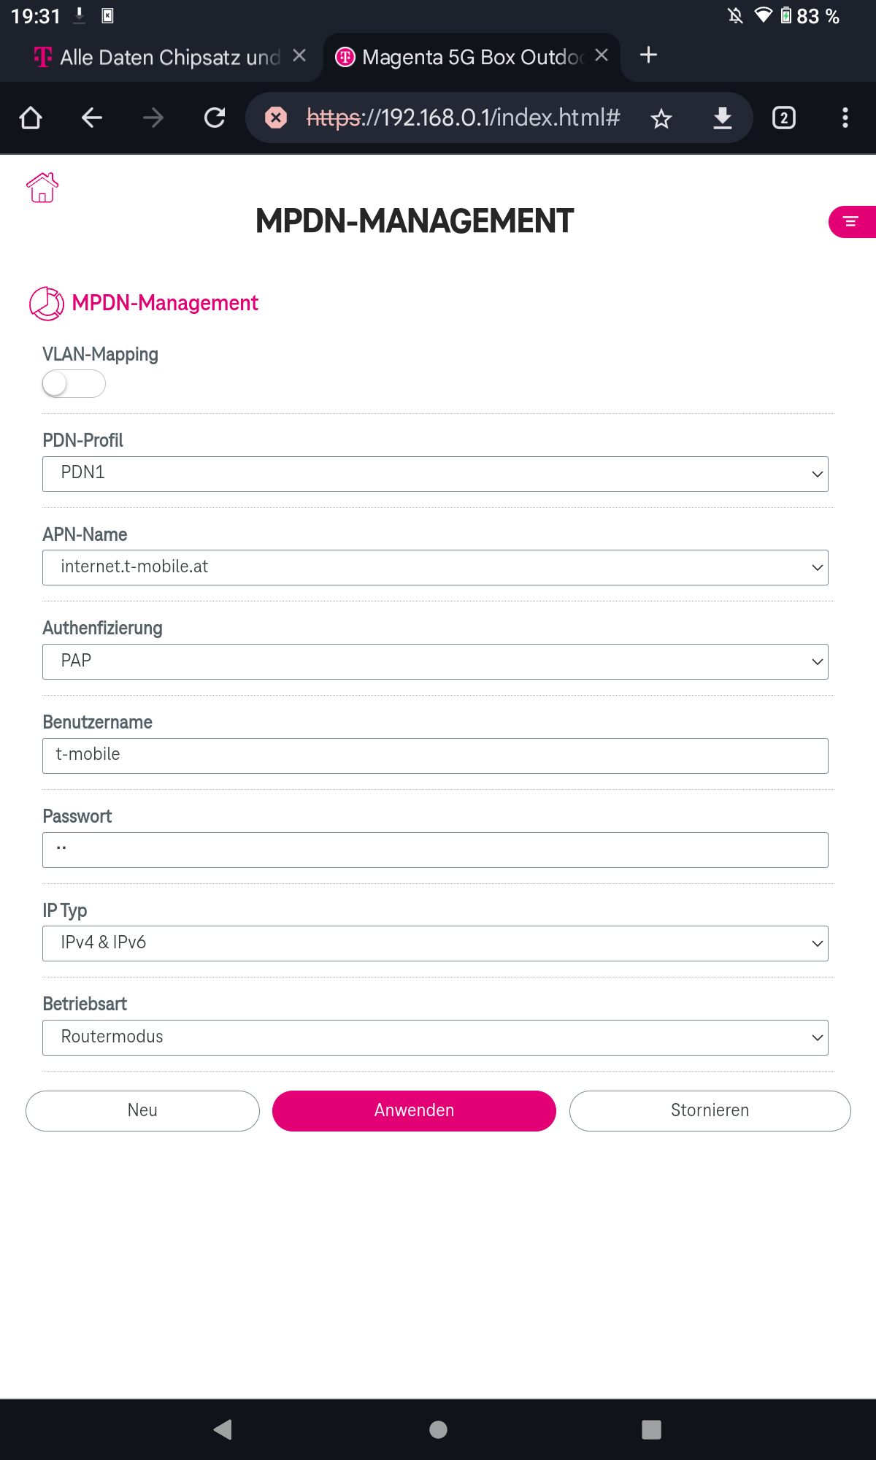Click the Anwenden button
876x1460 pixels.
[414, 1111]
